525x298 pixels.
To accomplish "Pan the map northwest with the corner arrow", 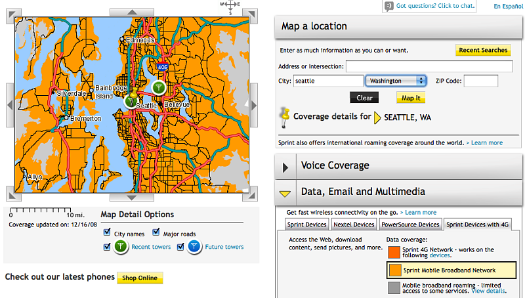I will point(13,14).
